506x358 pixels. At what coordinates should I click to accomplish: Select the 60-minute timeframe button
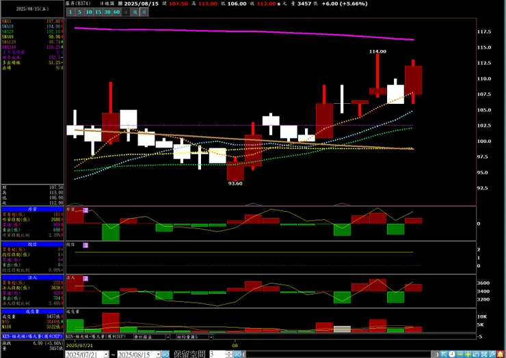point(116,12)
